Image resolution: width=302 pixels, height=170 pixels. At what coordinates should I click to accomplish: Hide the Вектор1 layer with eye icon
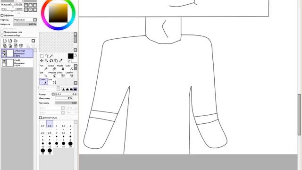(x=4, y=51)
